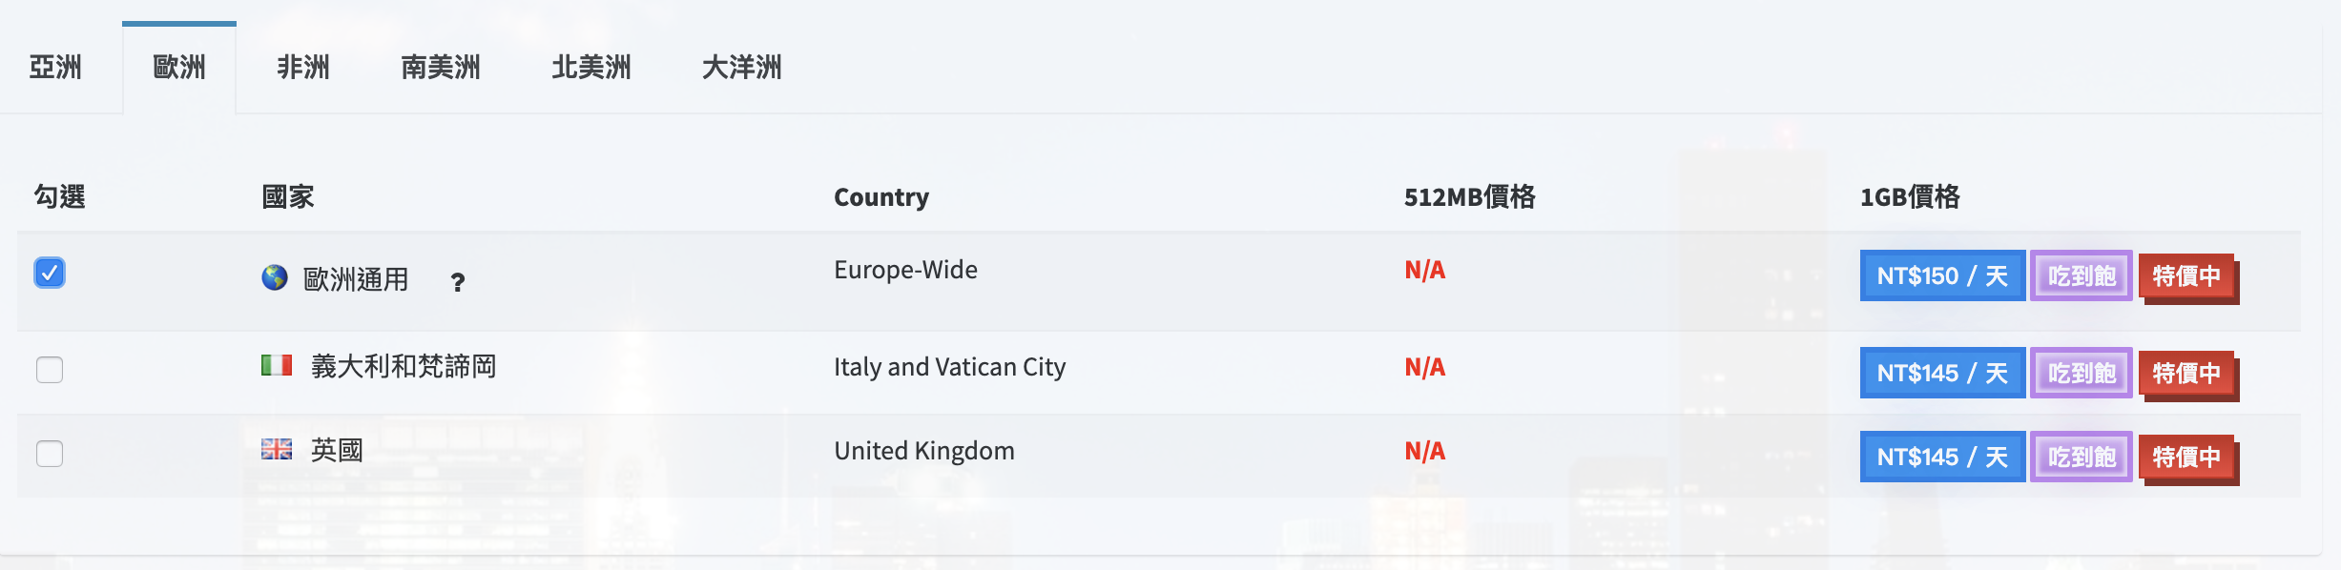Uncheck the Europe-Wide checkbox
The width and height of the screenshot is (2341, 570).
(x=50, y=273)
